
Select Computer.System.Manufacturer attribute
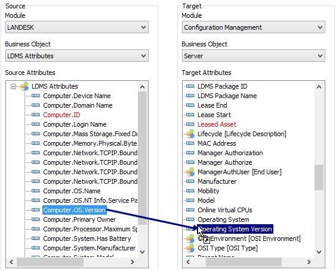point(89,248)
